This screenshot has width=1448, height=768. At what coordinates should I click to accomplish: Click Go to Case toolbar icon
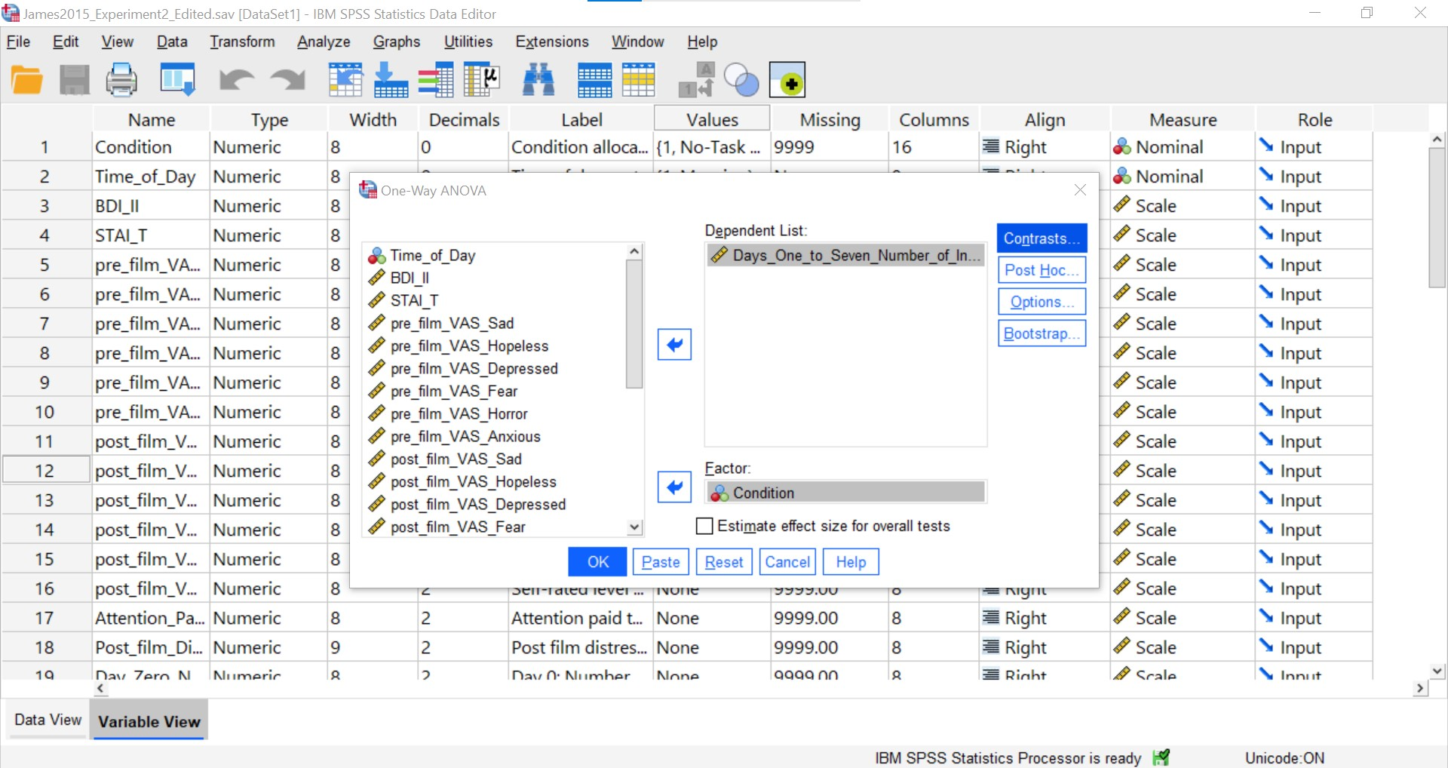[345, 80]
